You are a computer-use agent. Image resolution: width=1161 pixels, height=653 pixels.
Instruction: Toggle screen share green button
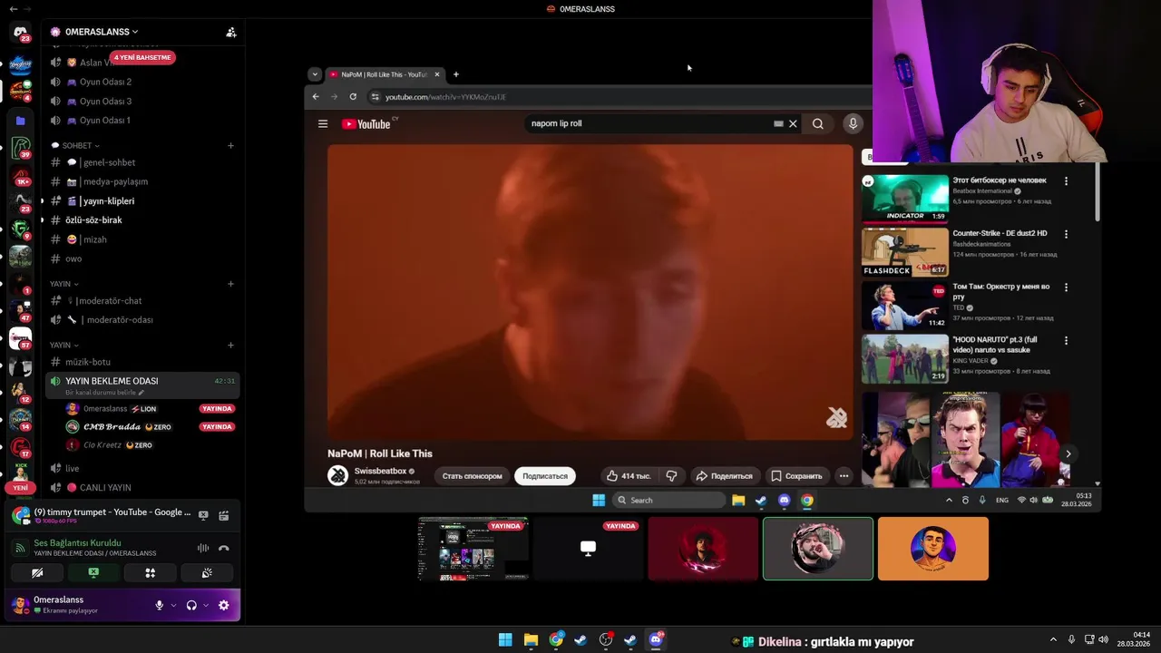[x=93, y=573]
